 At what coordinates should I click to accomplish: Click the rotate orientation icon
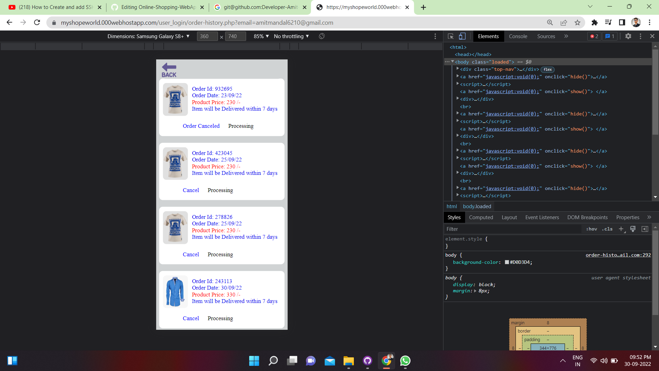tap(322, 36)
